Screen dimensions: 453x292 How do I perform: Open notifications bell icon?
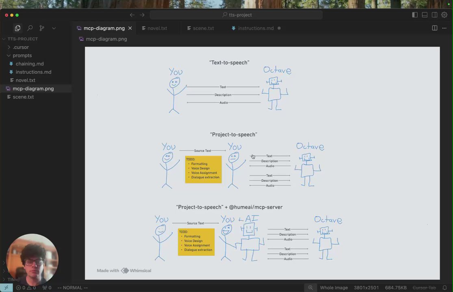(x=444, y=288)
